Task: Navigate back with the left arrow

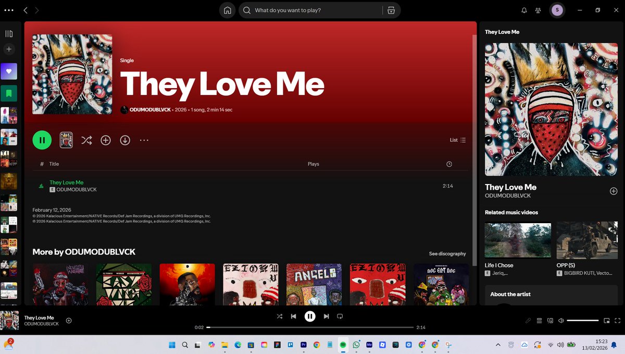Action: pos(26,10)
